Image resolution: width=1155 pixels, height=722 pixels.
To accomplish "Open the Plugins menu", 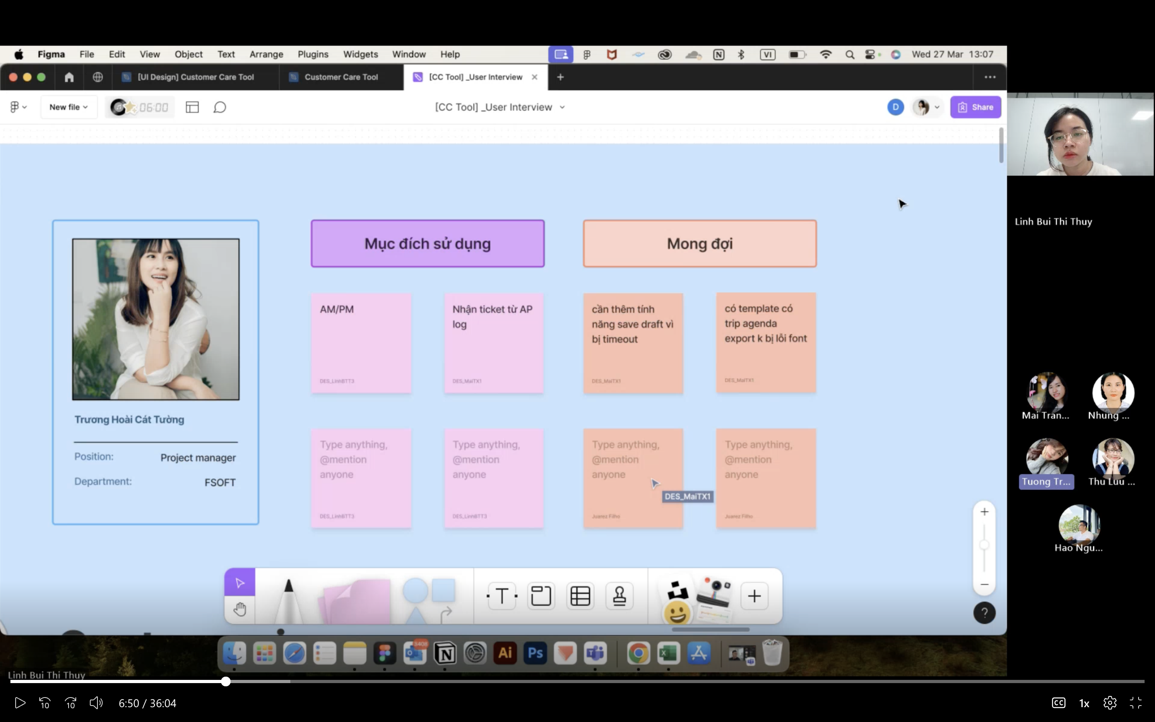I will [313, 54].
